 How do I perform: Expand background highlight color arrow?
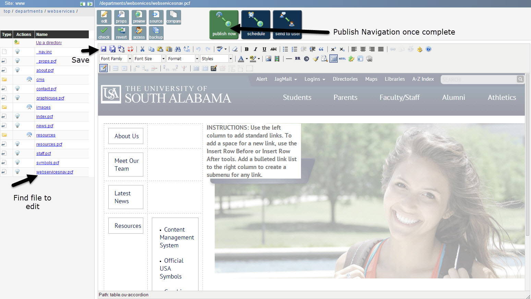click(x=259, y=59)
